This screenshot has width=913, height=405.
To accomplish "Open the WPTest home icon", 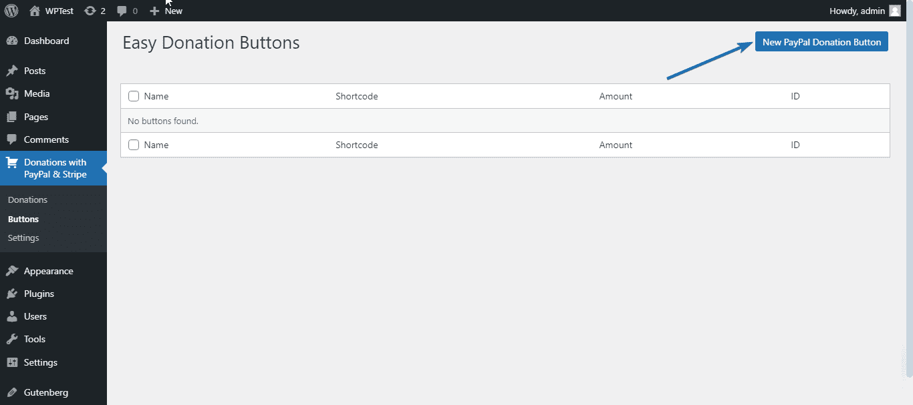I will point(35,11).
